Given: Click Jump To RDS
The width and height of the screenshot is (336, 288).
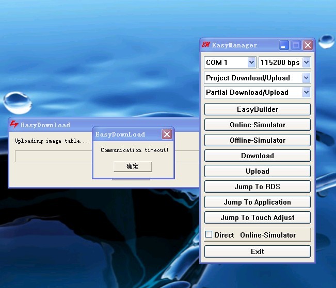Looking at the screenshot, I should (257, 187).
